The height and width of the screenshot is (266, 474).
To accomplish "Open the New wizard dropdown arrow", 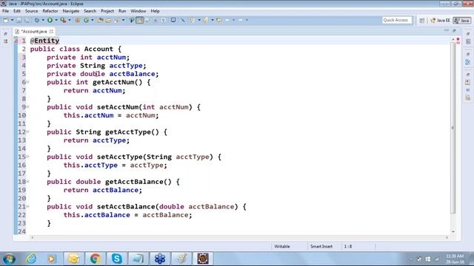I will pyautogui.click(x=12, y=20).
